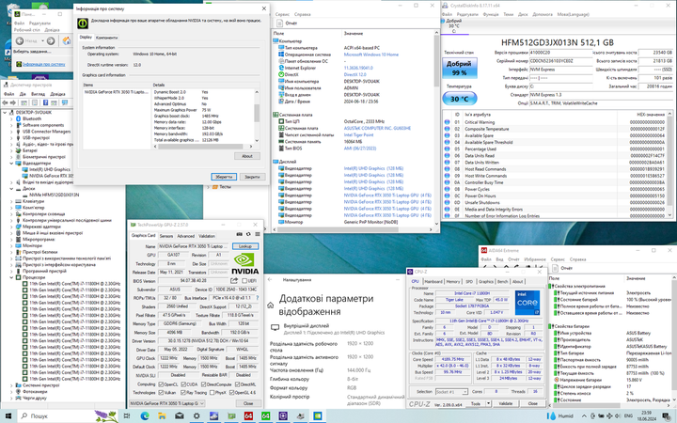The width and height of the screenshot is (677, 423).
Task: Toggle the PhysX checkbox in GPU-Z
Action: click(x=212, y=393)
